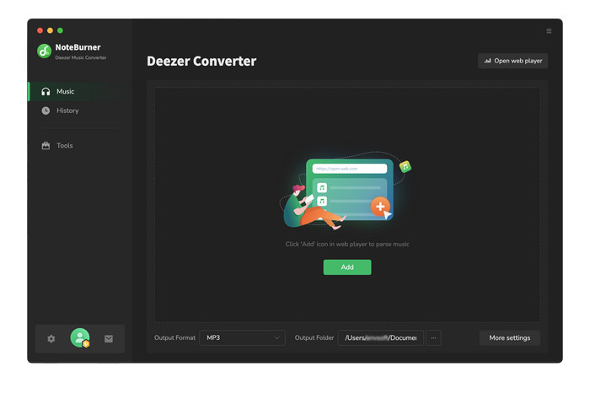Browse output folder with the ellipsis button
This screenshot has width=590, height=399.
pos(433,337)
